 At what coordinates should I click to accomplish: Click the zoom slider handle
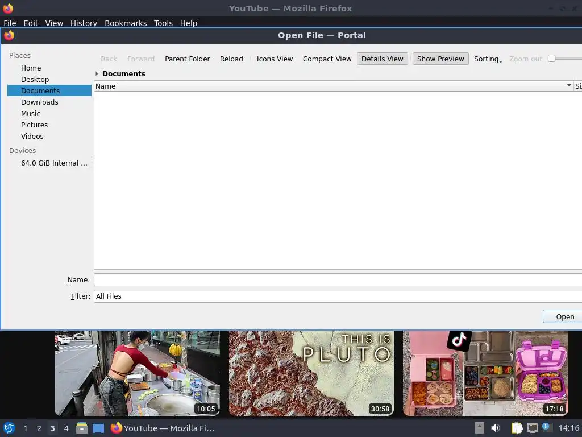[x=551, y=59]
